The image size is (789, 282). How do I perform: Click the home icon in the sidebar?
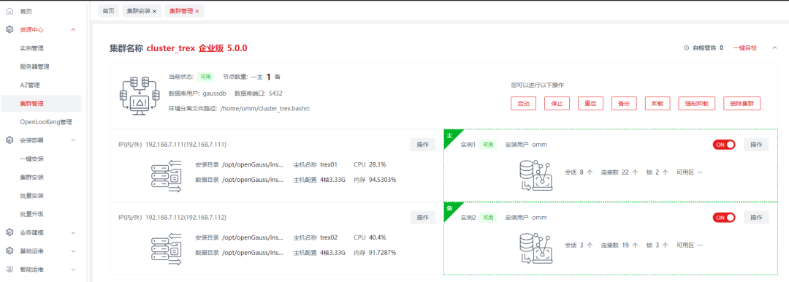click(9, 10)
